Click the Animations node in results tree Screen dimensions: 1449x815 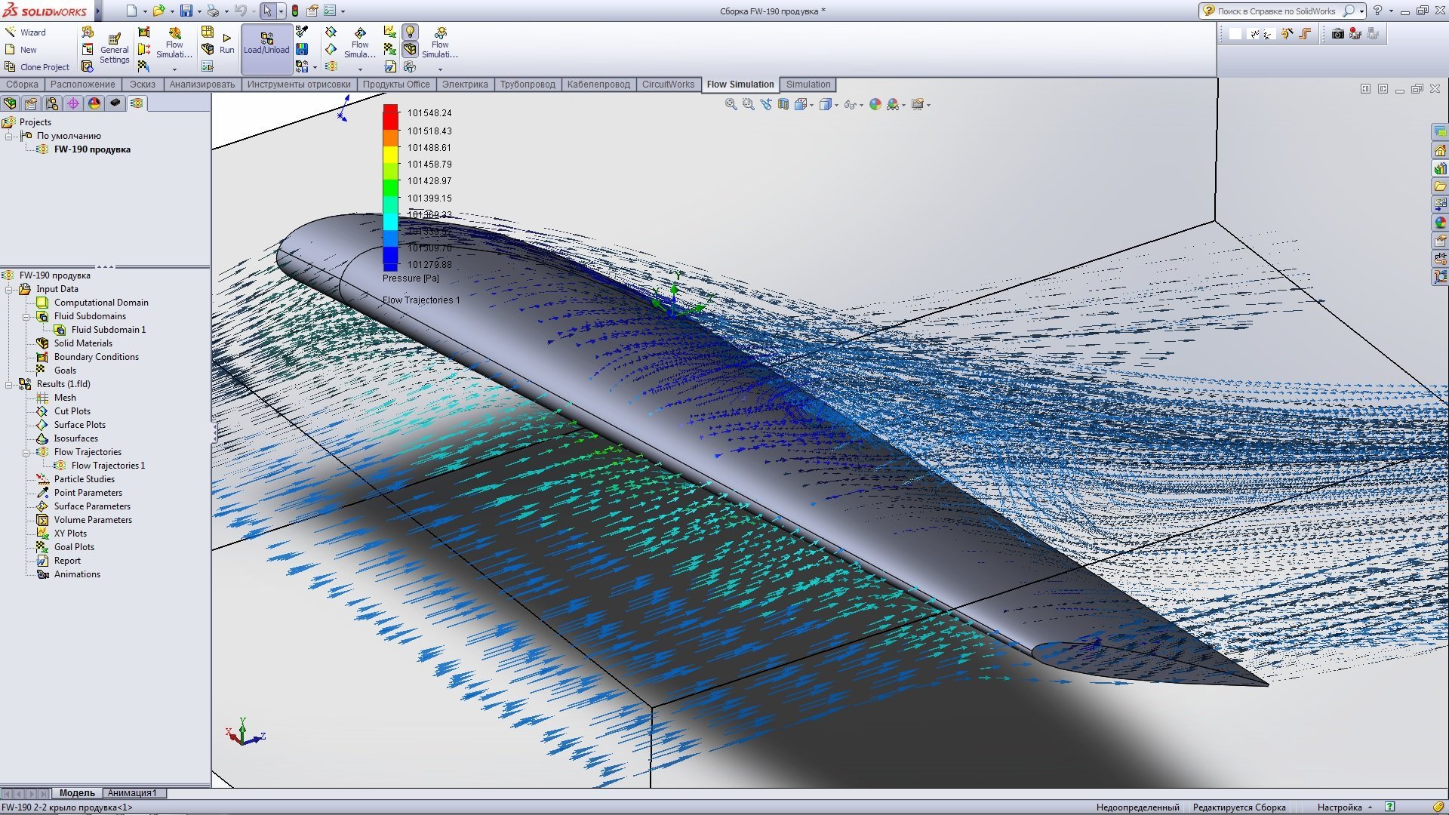pyautogui.click(x=77, y=574)
